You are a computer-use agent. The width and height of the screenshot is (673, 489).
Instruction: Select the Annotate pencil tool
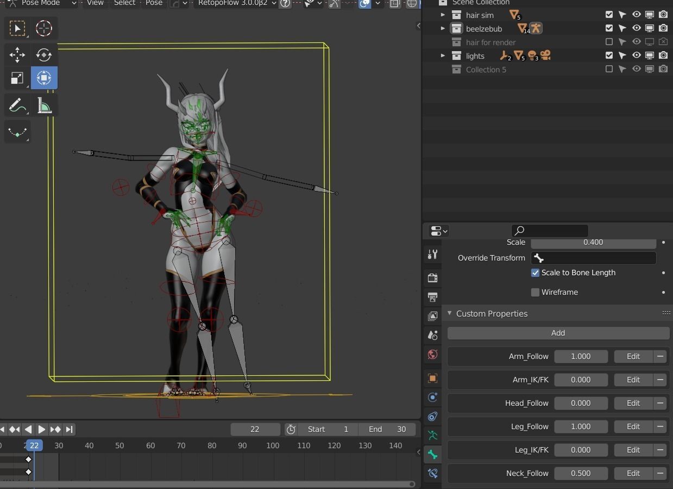[x=17, y=105]
